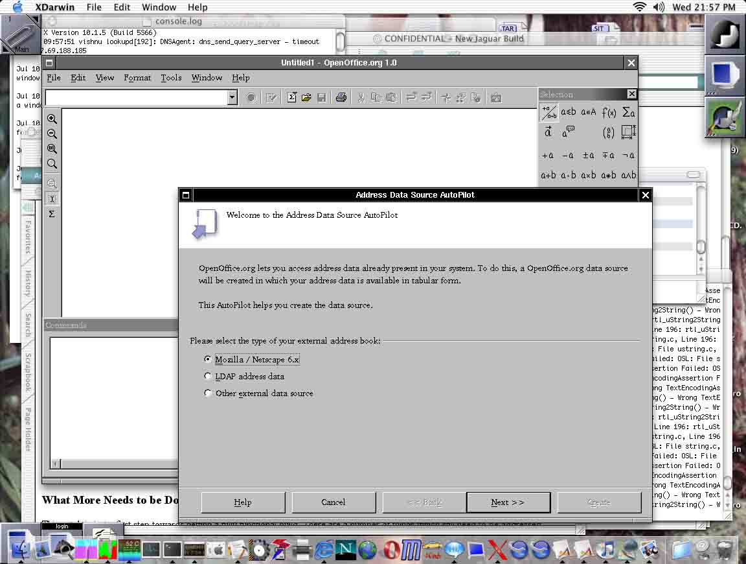Viewport: 746px width, 564px height.
Task: Select LDAP address data option
Action: coord(244,376)
